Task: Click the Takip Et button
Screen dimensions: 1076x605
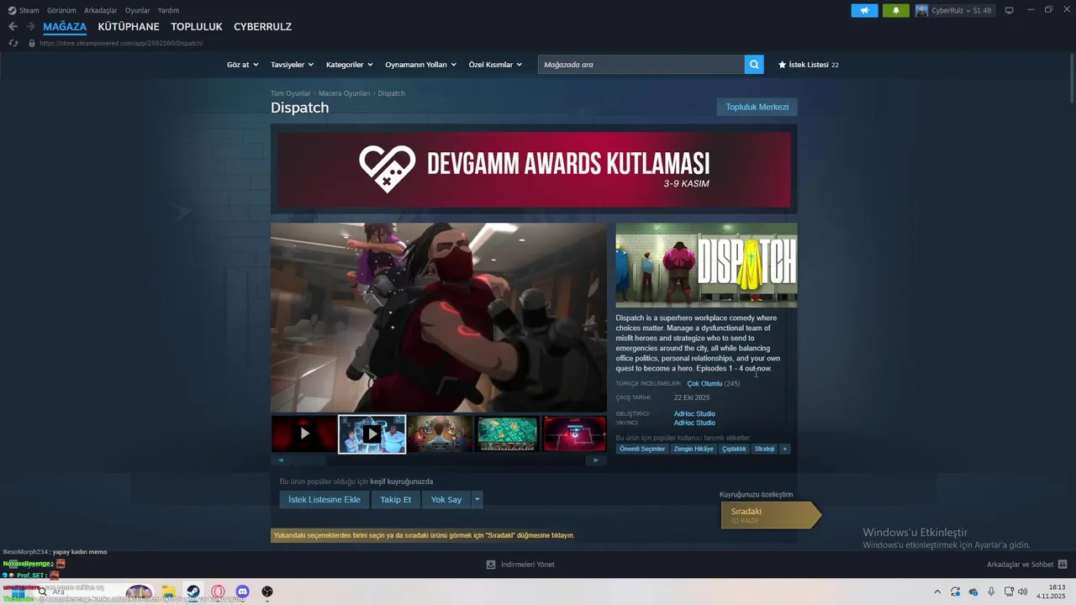Action: click(395, 499)
